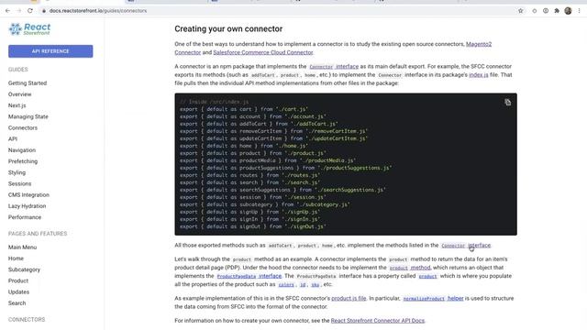This screenshot has width=587, height=330.
Task: Bookmark this page with the star icon
Action: pos(520,11)
